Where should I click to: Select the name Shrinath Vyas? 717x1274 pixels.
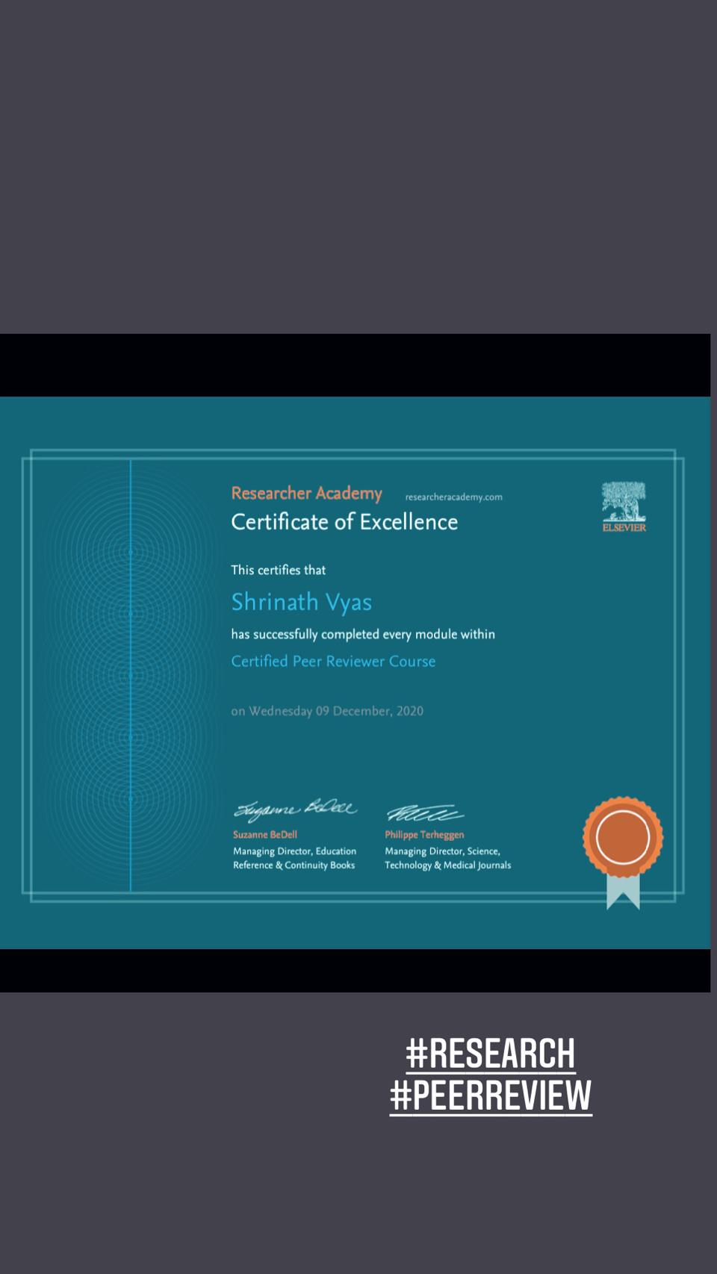click(x=301, y=602)
